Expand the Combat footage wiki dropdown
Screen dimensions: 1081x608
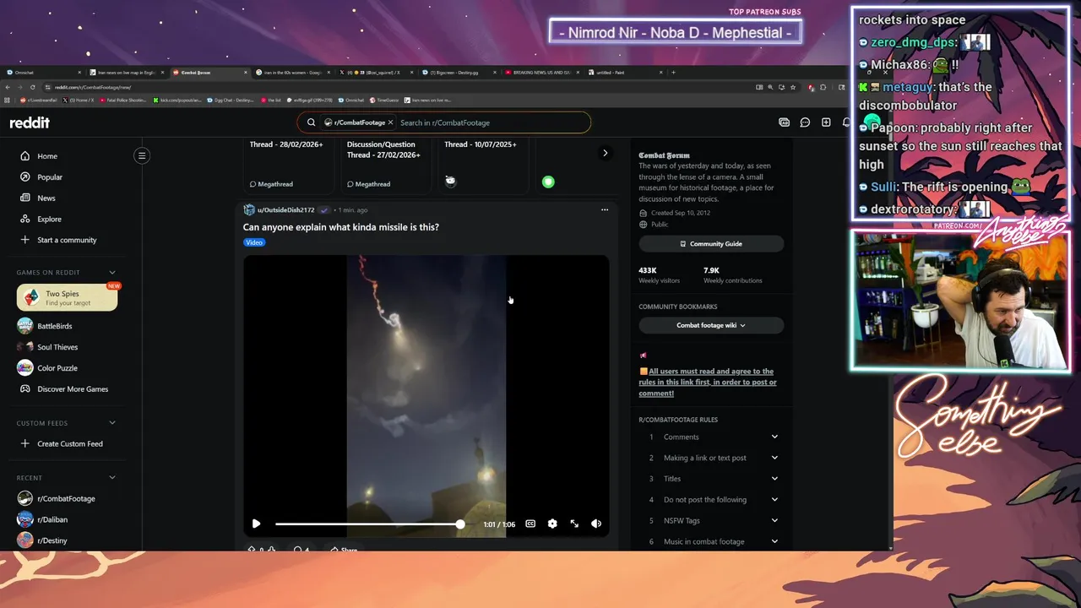coord(711,325)
